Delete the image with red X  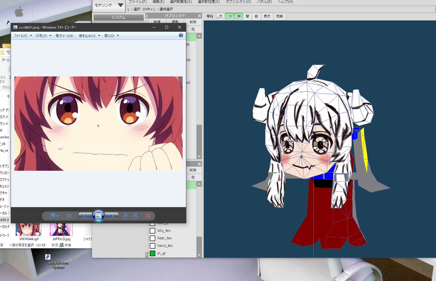(148, 216)
